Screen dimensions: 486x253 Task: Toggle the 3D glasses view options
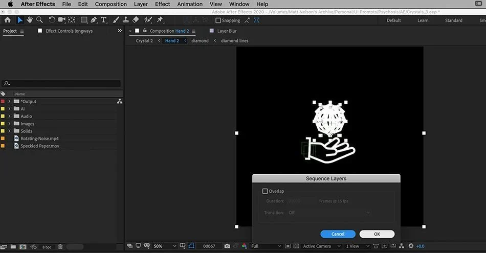click(147, 246)
